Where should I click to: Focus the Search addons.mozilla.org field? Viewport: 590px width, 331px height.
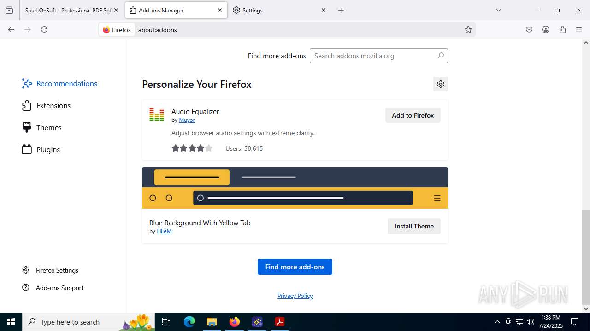(379, 56)
